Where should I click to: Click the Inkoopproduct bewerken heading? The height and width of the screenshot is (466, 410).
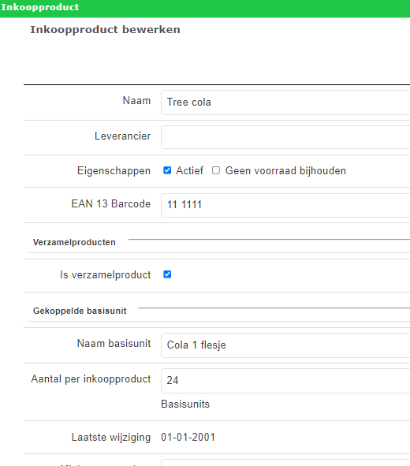[x=105, y=30]
